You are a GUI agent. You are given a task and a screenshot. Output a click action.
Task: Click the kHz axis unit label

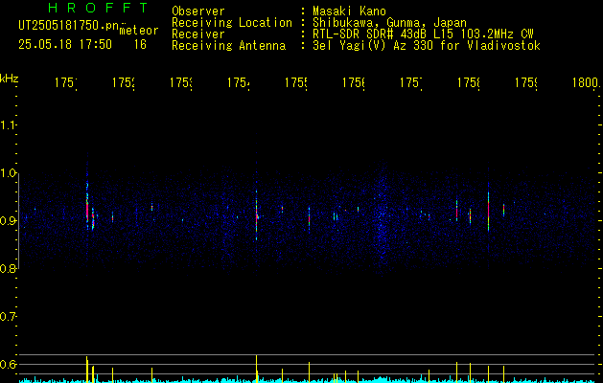pyautogui.click(x=9, y=79)
